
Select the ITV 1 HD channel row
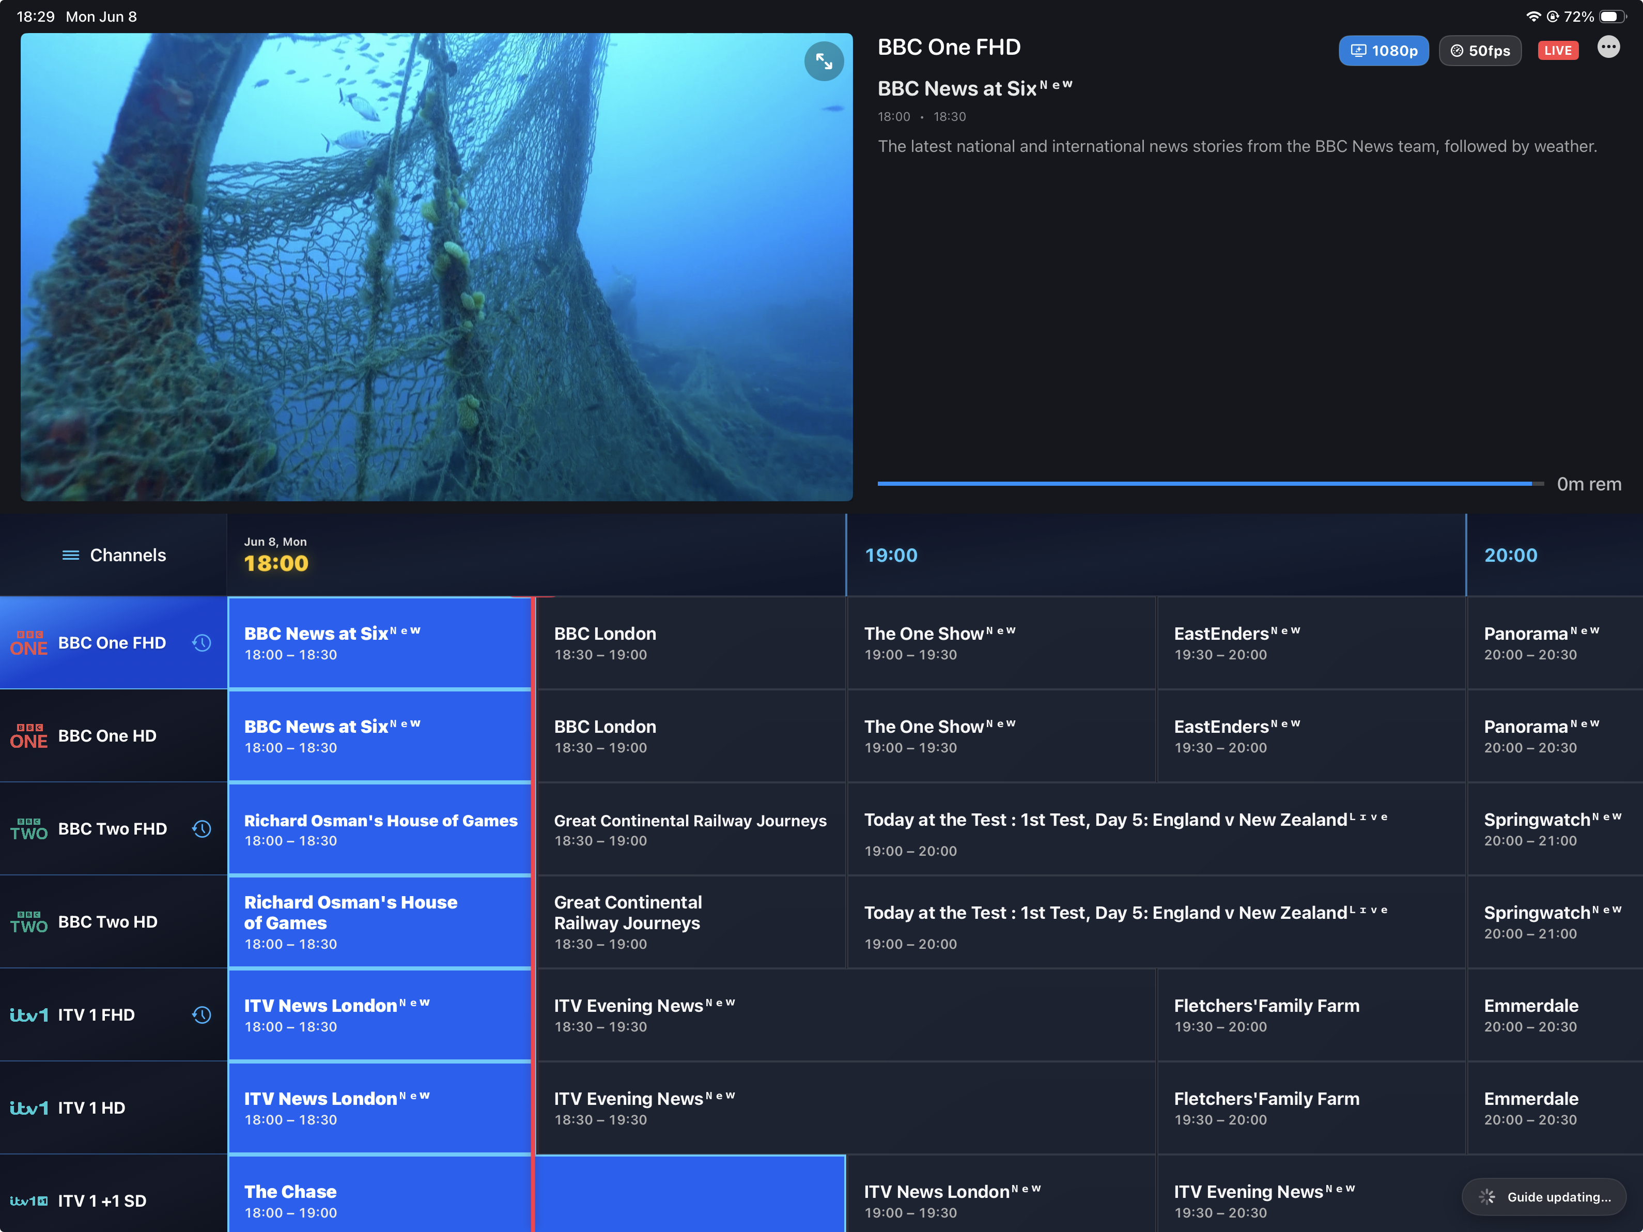coord(114,1108)
